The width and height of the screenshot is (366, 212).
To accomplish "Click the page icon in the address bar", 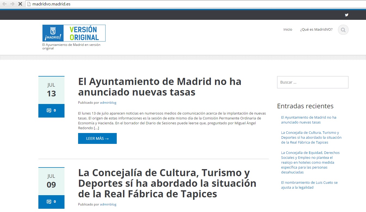I will coord(29,4).
